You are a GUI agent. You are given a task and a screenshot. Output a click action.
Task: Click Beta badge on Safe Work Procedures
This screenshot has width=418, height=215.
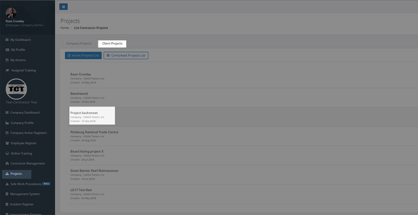(x=46, y=184)
